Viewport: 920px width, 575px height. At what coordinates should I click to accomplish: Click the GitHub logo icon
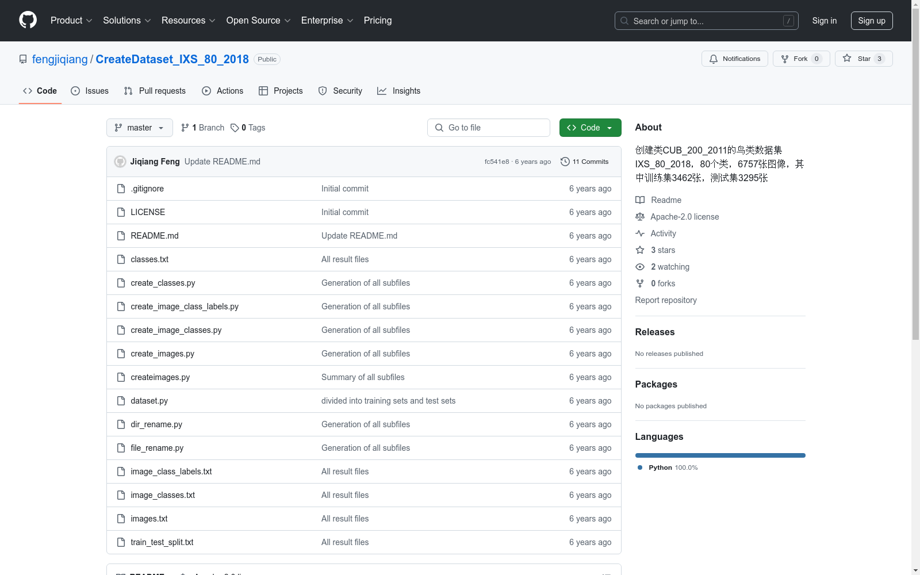point(28,20)
